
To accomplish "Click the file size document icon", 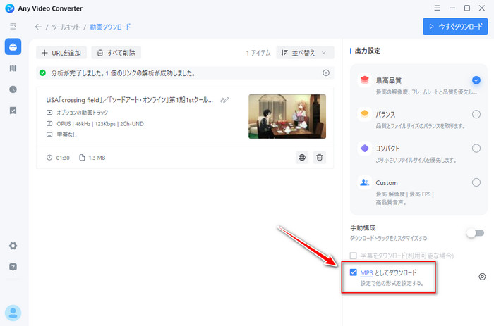I will point(82,158).
